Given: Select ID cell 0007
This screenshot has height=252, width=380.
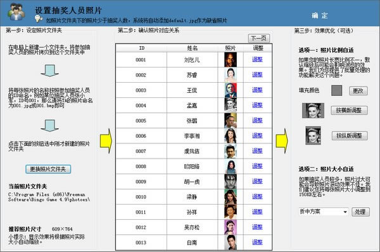Looking at the screenshot, I should [x=141, y=151].
